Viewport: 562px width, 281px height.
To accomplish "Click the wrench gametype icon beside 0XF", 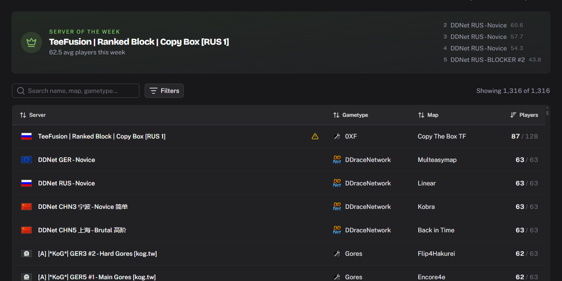I will [337, 136].
